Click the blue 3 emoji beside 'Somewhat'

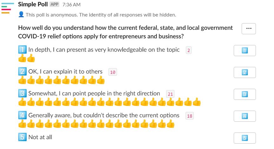[23, 93]
